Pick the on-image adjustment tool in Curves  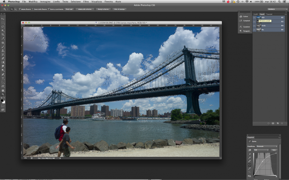[250, 150]
